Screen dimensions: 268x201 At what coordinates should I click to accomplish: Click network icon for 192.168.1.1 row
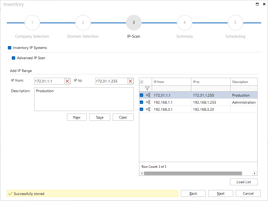coord(148,102)
